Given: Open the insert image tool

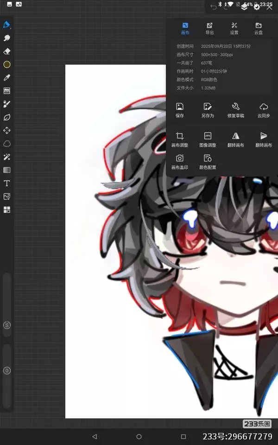Looking at the screenshot, I should 7,197.
